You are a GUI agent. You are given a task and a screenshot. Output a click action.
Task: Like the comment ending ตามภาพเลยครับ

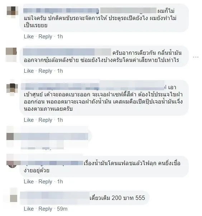(x=29, y=120)
